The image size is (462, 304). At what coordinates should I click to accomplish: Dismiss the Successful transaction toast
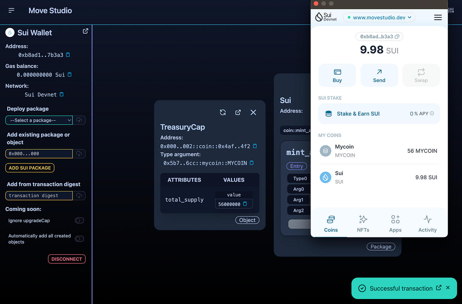coord(448,288)
